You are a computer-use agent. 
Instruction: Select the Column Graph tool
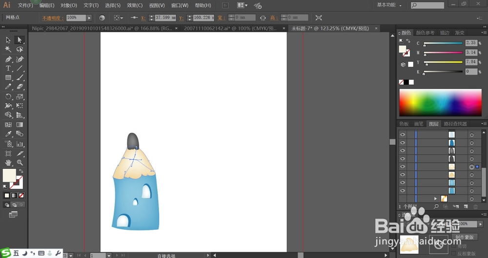point(20,144)
